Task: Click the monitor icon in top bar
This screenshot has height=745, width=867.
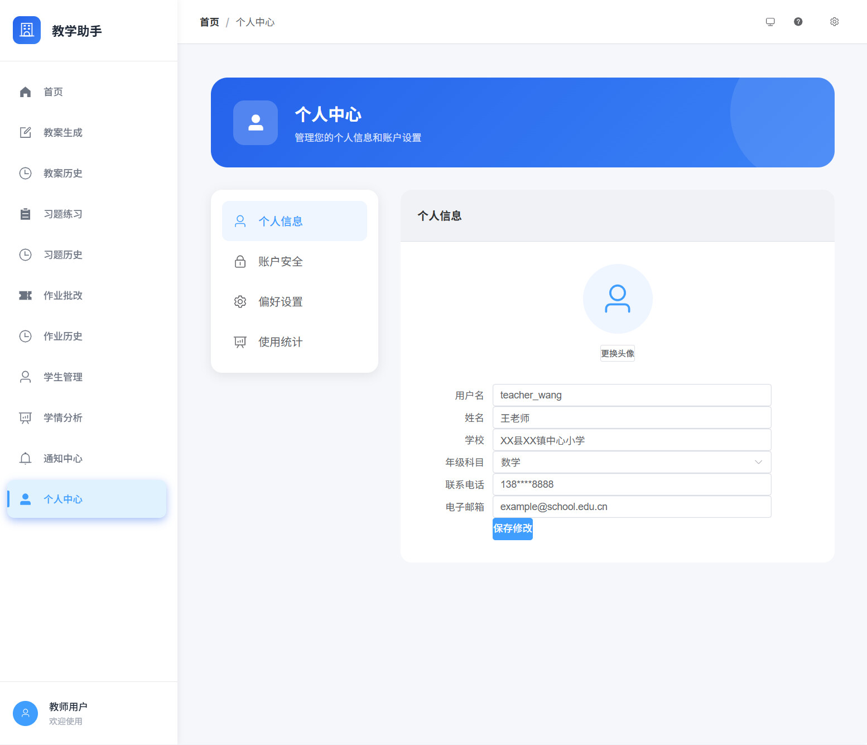Action: [x=770, y=22]
